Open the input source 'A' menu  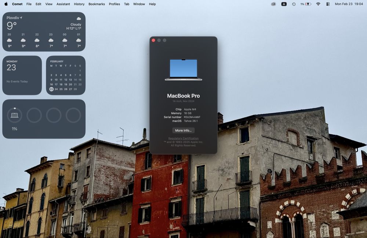(284, 4)
